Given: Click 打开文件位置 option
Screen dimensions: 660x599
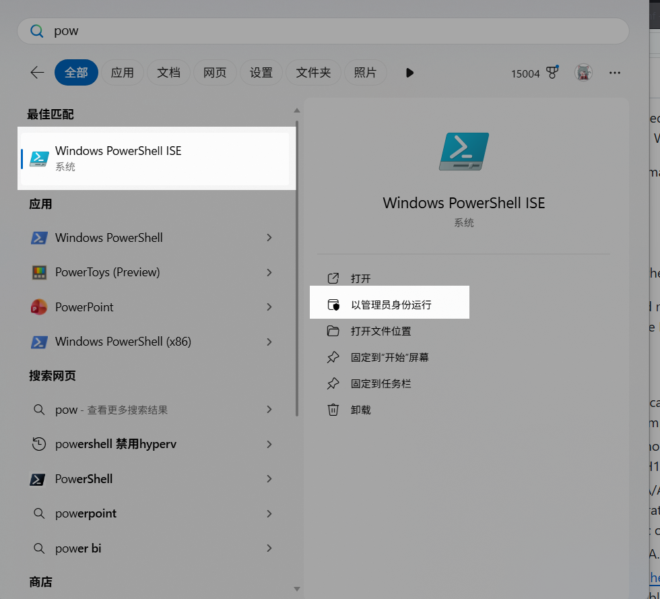Looking at the screenshot, I should 381,331.
